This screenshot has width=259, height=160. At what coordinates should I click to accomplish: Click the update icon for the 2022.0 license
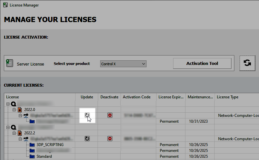coord(87,115)
